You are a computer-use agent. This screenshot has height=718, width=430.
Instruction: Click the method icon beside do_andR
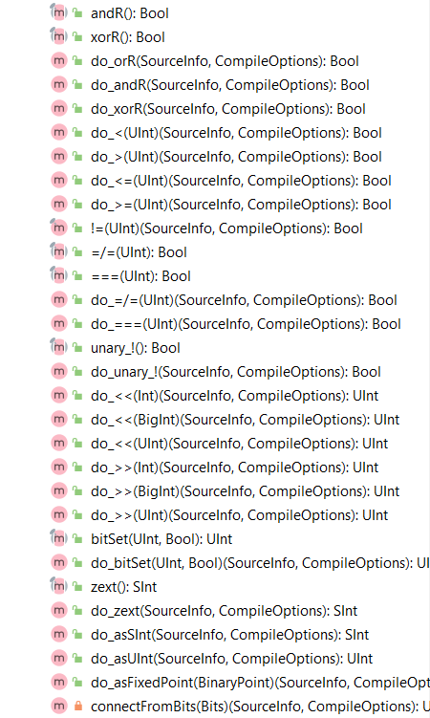[58, 85]
